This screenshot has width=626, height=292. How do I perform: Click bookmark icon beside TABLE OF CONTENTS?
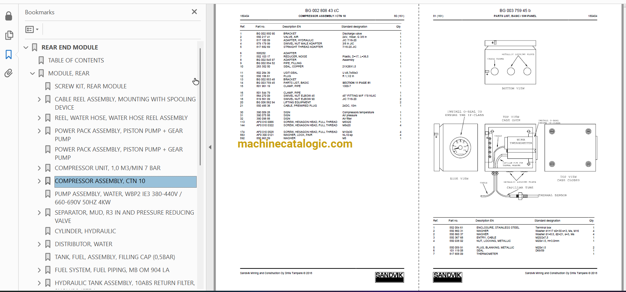41,60
